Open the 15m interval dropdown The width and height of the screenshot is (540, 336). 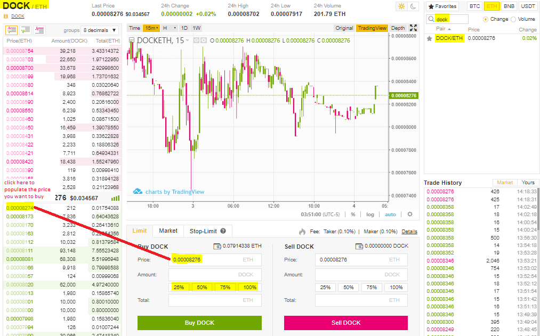[151, 28]
